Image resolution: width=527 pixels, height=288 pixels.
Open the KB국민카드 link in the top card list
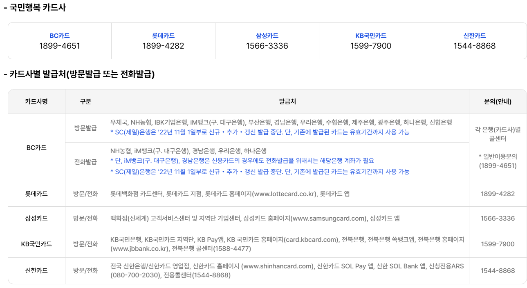[370, 35]
